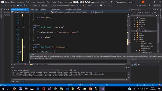
Task: Toggle auto-hide pin on Output panel
Action: [126, 67]
